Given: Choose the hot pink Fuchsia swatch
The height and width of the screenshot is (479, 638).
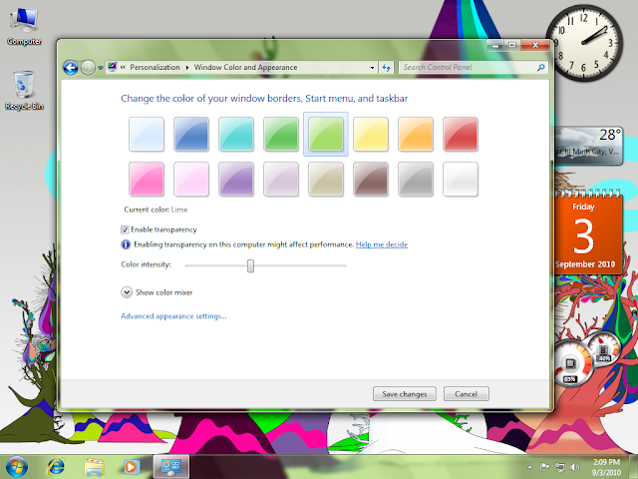Looking at the screenshot, I should pos(147,179).
